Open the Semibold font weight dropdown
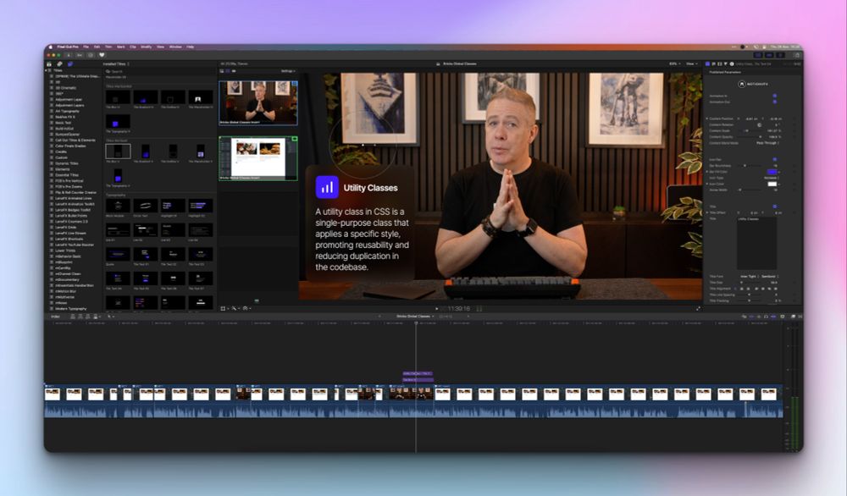 [770, 276]
